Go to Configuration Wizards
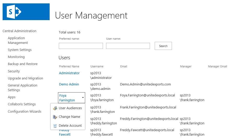 point(25,112)
